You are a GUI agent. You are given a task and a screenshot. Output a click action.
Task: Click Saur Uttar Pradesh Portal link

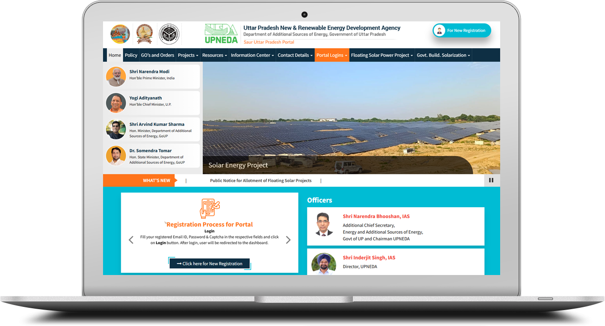coord(269,42)
